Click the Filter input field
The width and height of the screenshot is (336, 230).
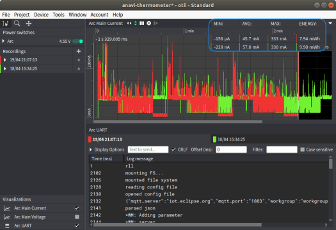pyautogui.click(x=282, y=149)
